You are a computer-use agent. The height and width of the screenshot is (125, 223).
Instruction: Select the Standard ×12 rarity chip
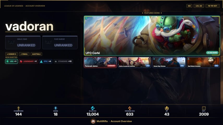pos(63,61)
